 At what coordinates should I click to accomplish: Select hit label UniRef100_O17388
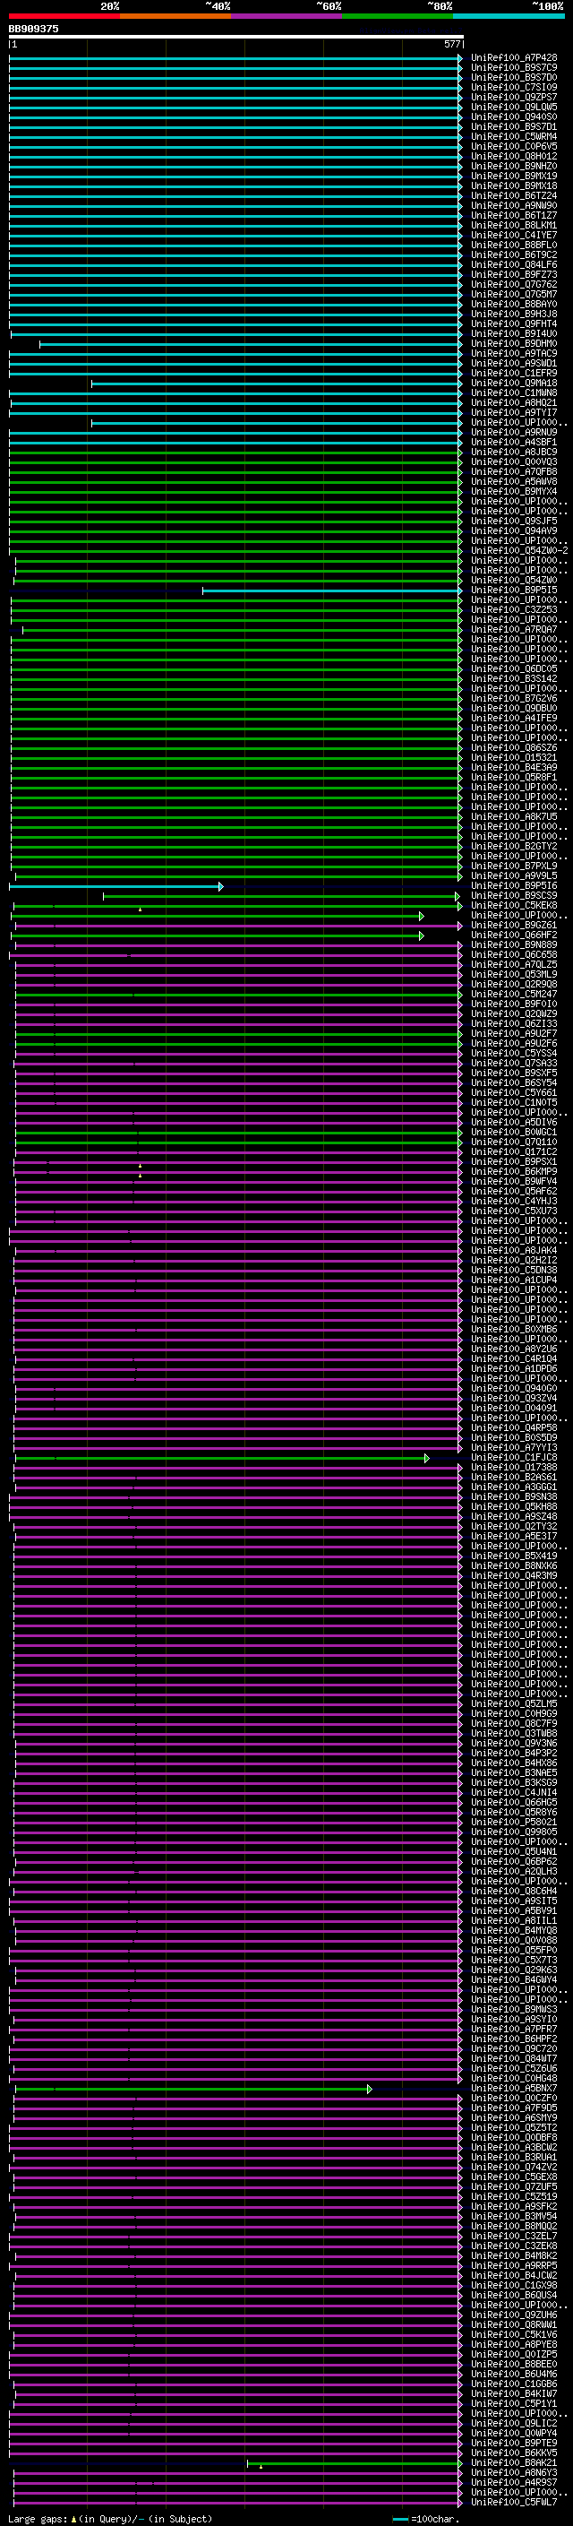click(x=514, y=1468)
